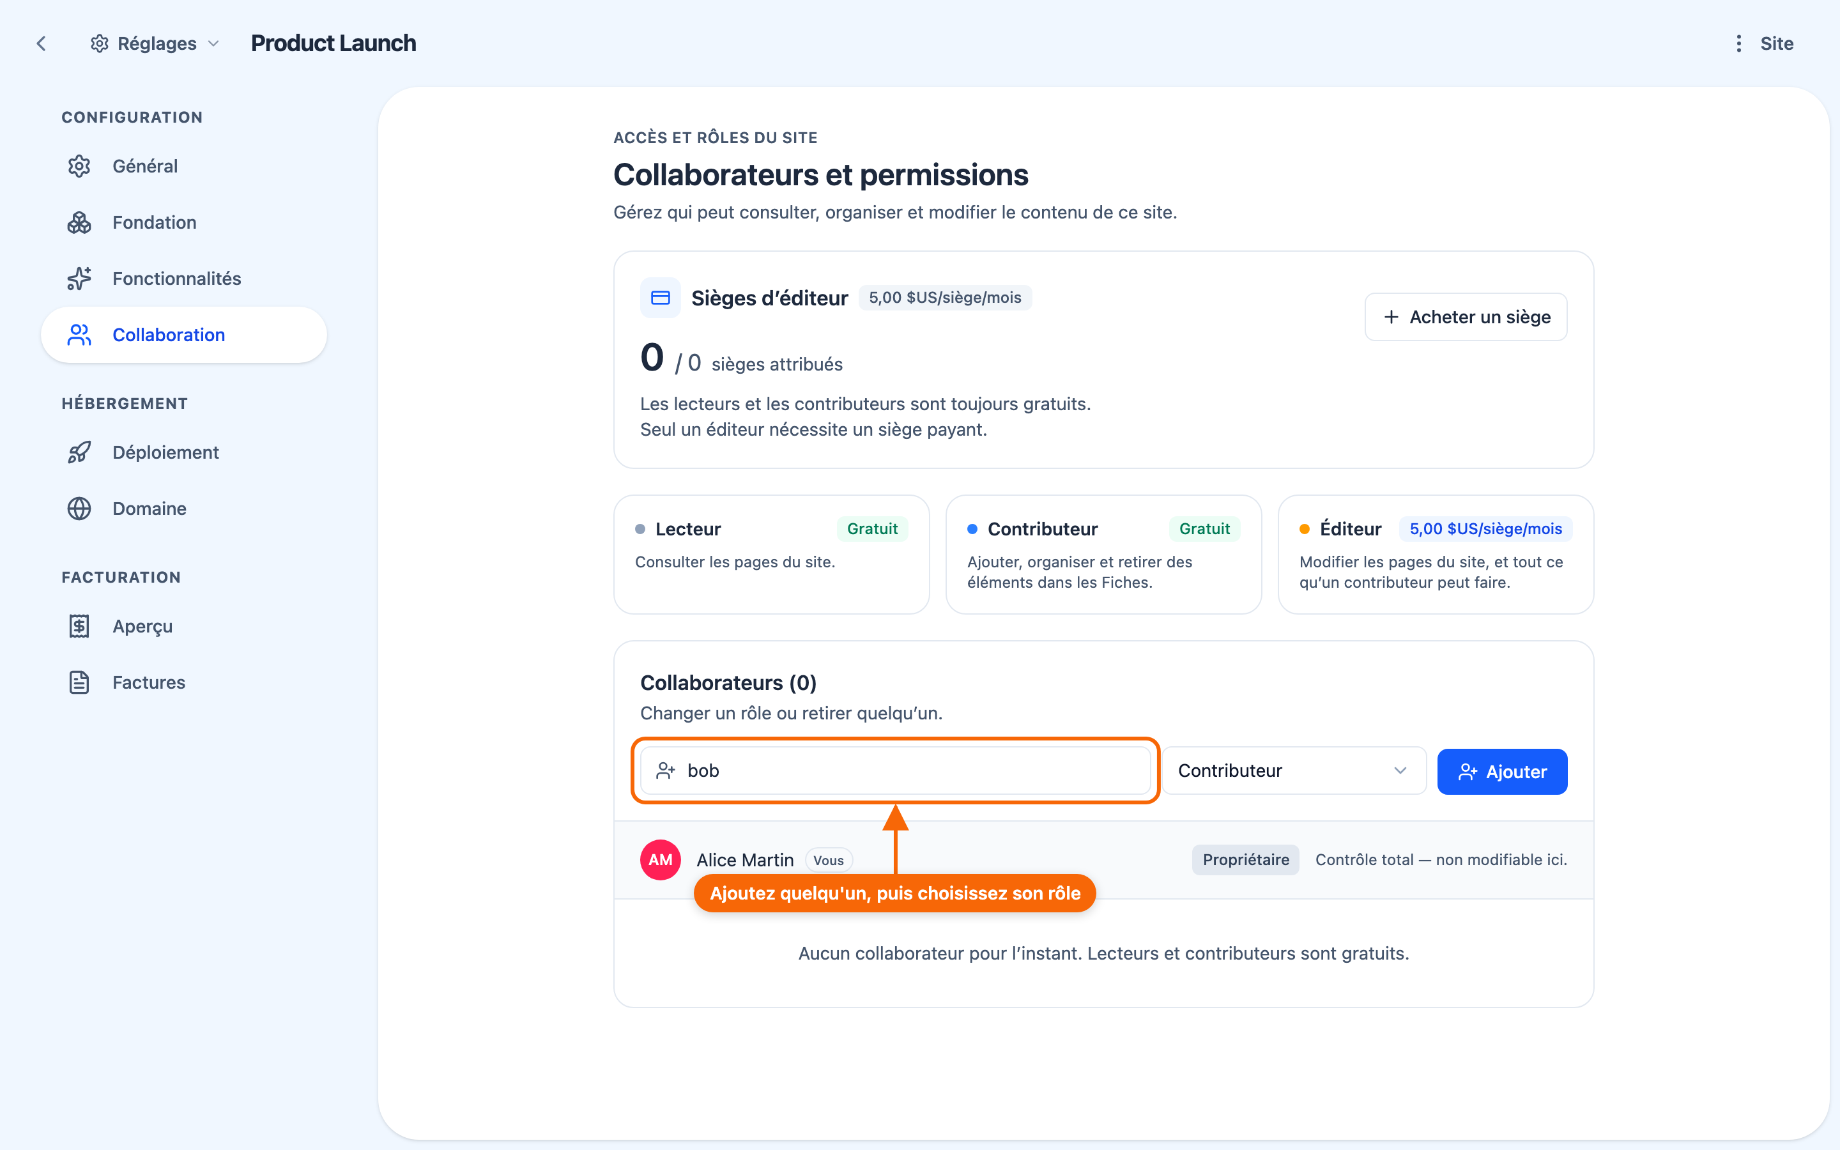Open the Déploiement hosting section

coord(184,452)
